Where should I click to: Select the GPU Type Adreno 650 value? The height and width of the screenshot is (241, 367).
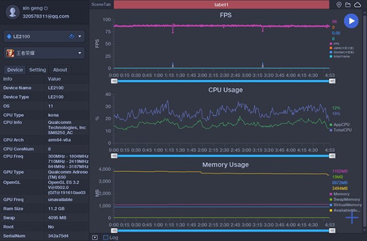(x=68, y=174)
